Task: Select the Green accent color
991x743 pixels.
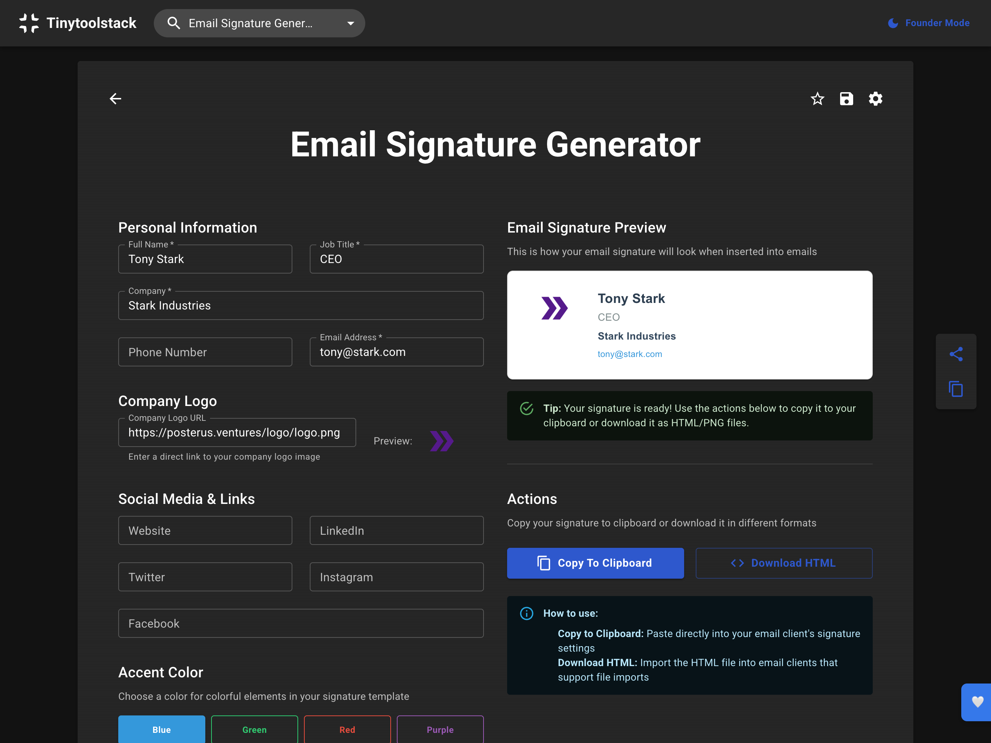Action: (254, 729)
